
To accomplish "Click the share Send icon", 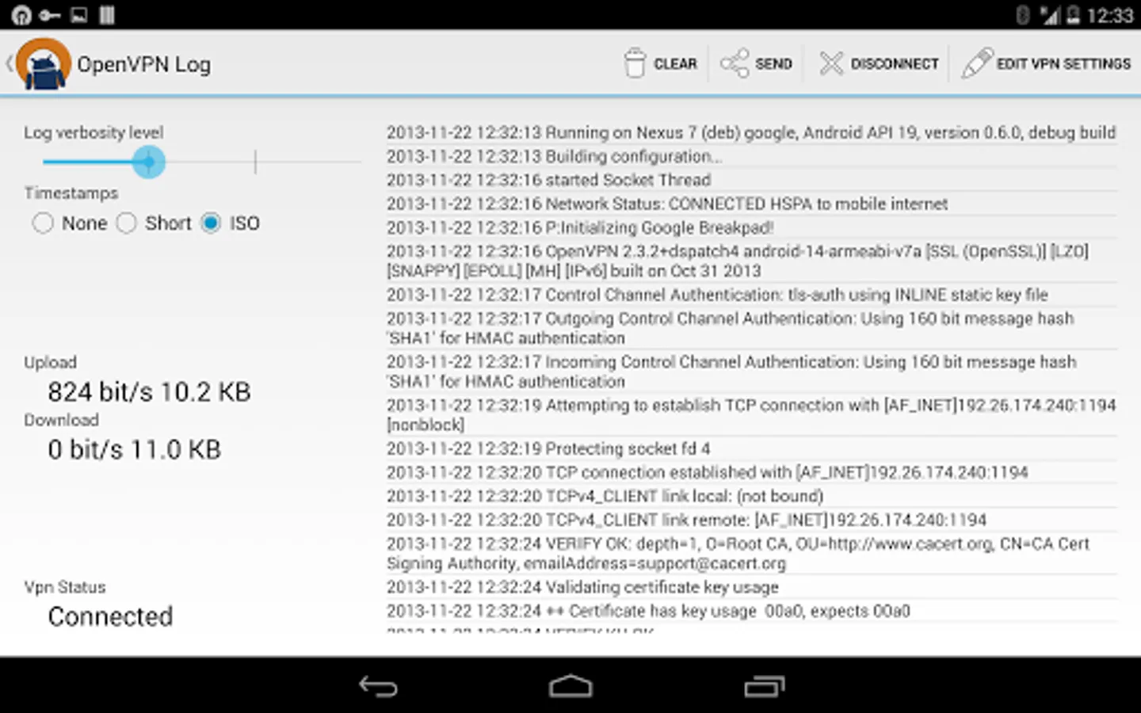I will pyautogui.click(x=735, y=63).
